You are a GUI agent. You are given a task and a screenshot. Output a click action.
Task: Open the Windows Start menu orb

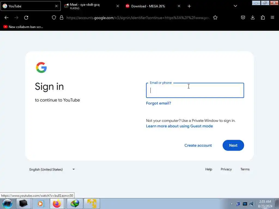(7, 204)
